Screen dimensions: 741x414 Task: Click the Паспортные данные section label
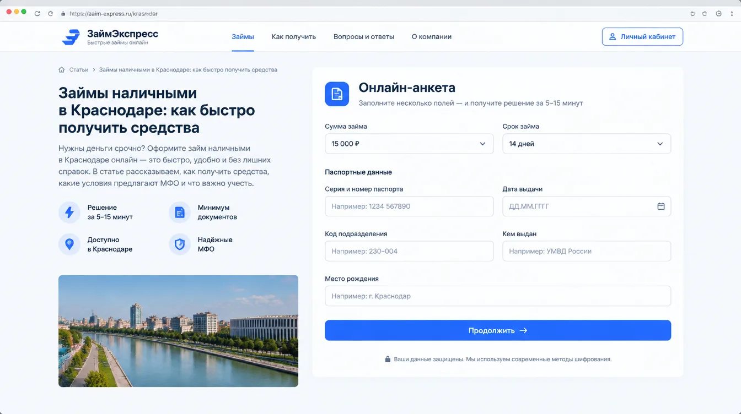[x=358, y=172]
